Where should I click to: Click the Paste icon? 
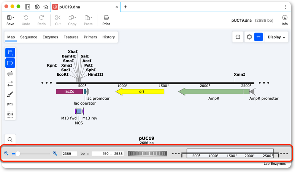(87, 18)
